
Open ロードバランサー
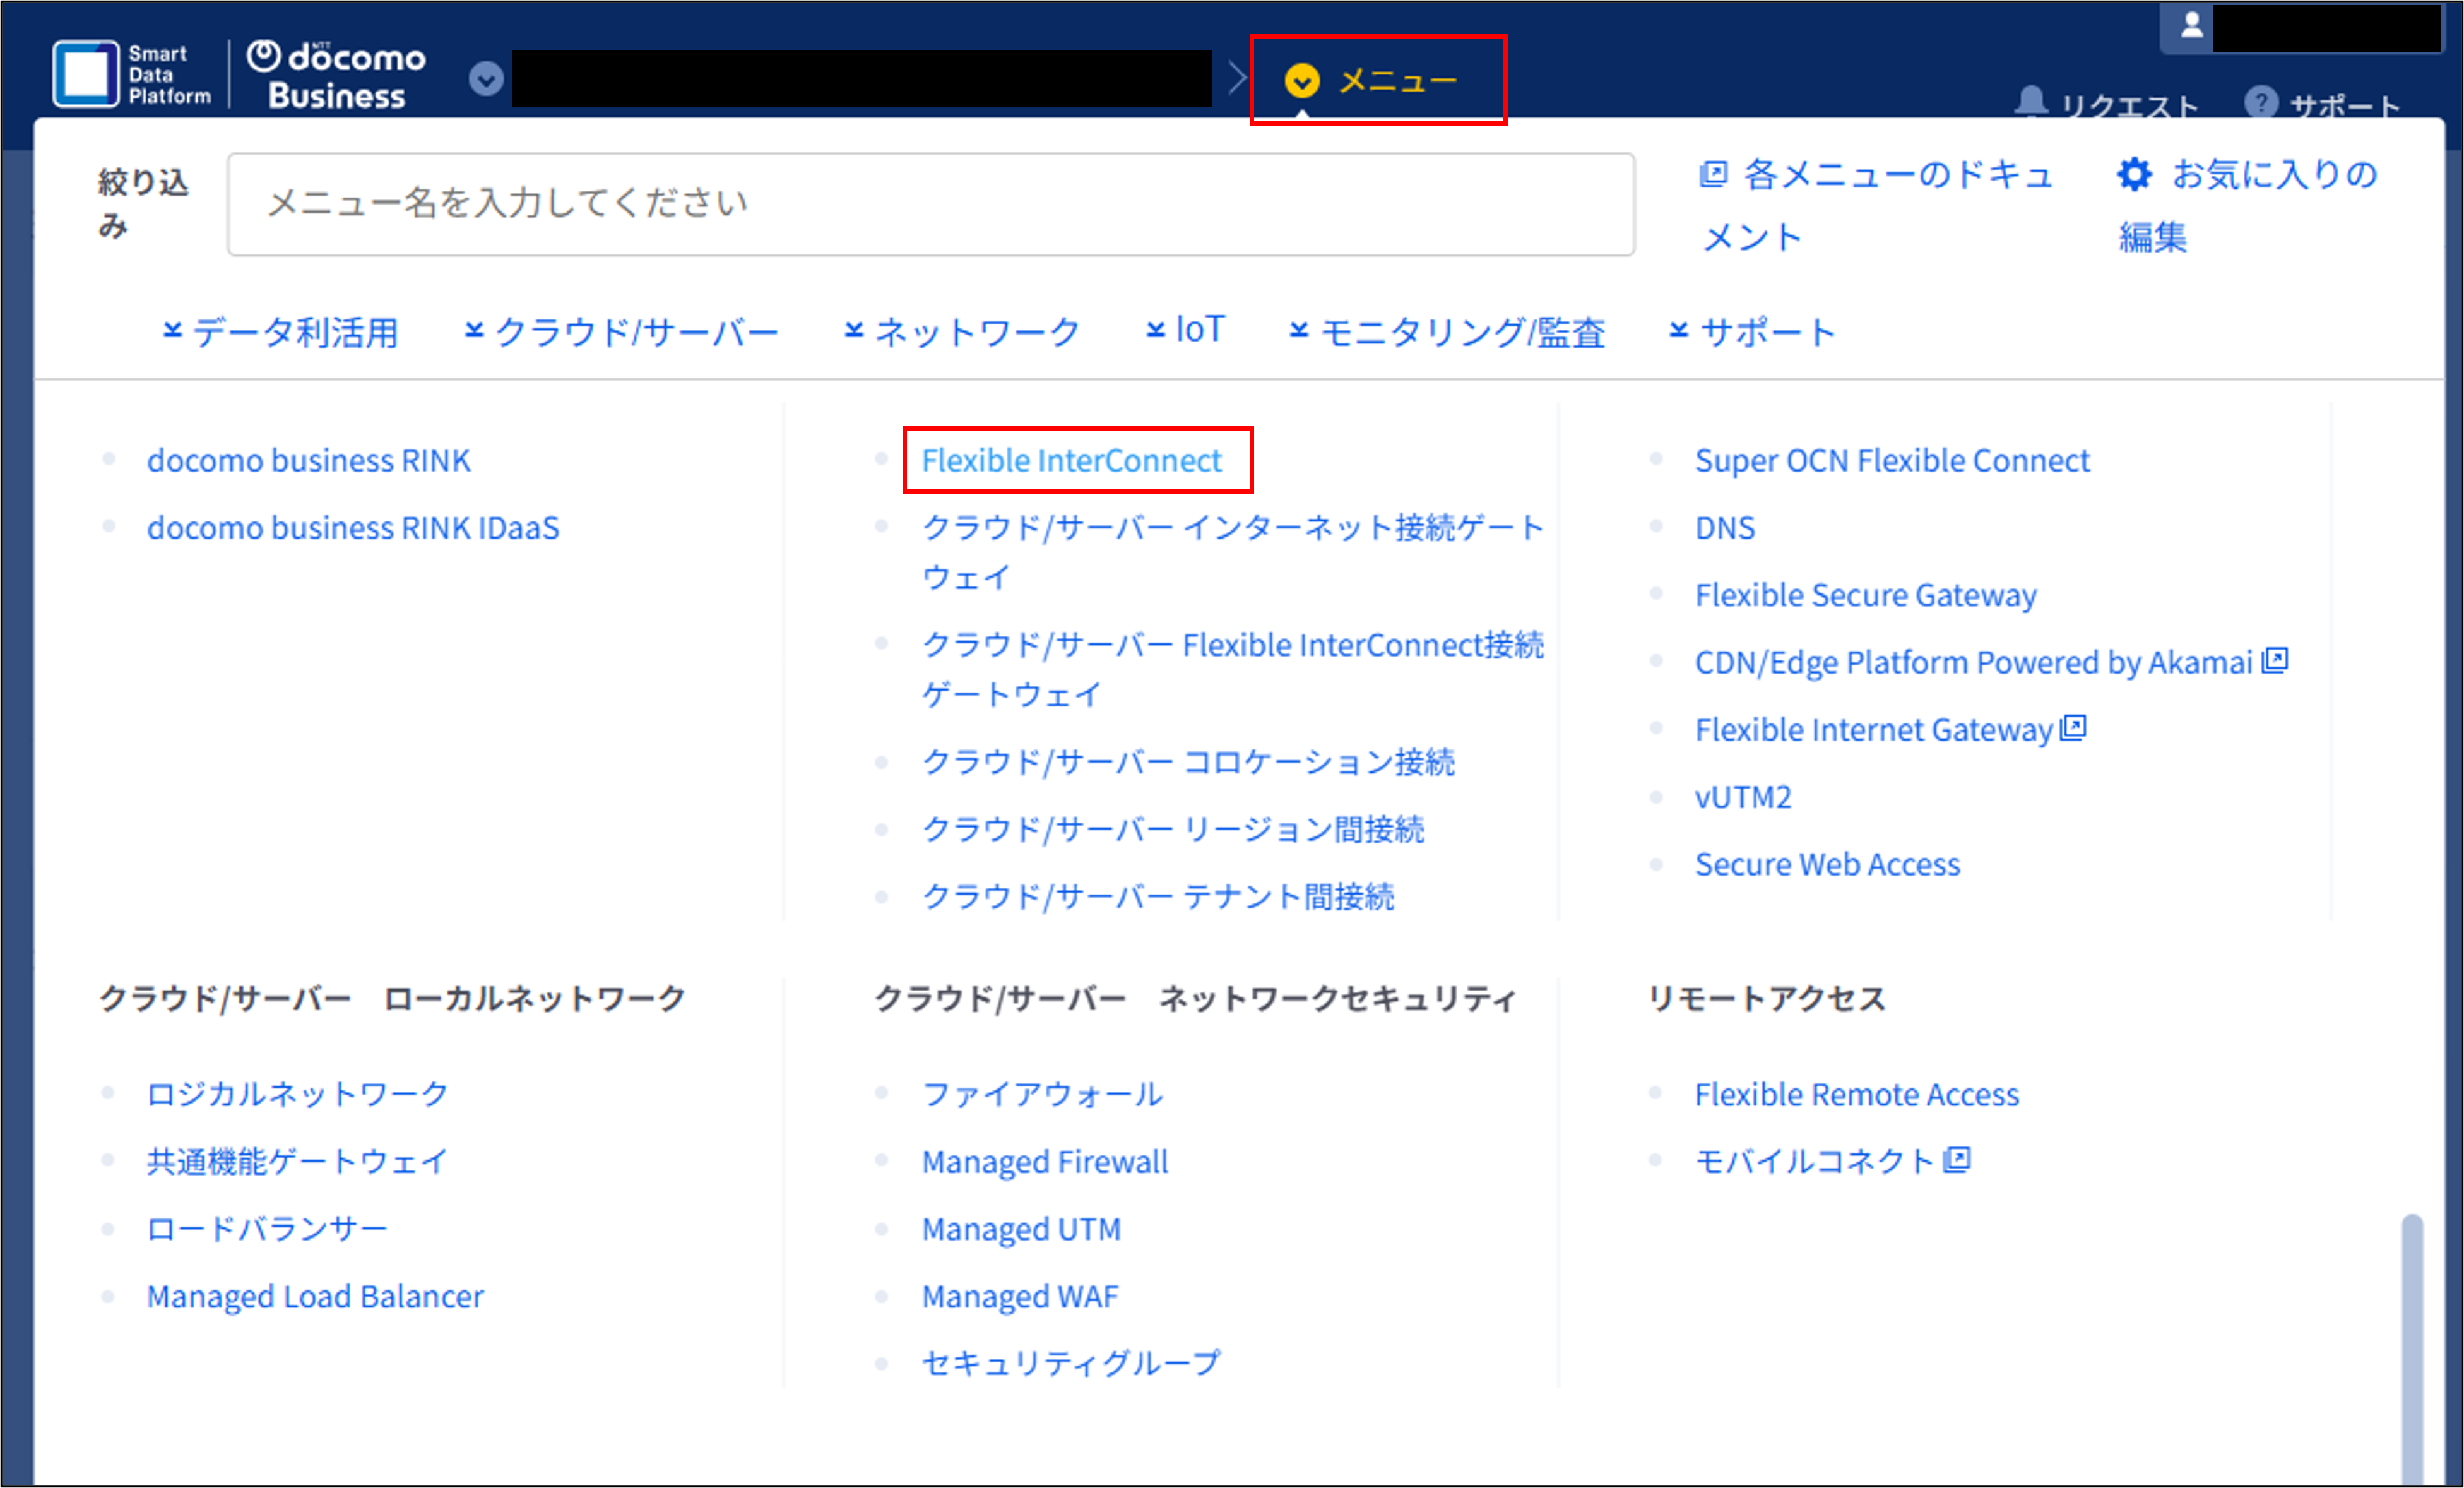[x=267, y=1228]
